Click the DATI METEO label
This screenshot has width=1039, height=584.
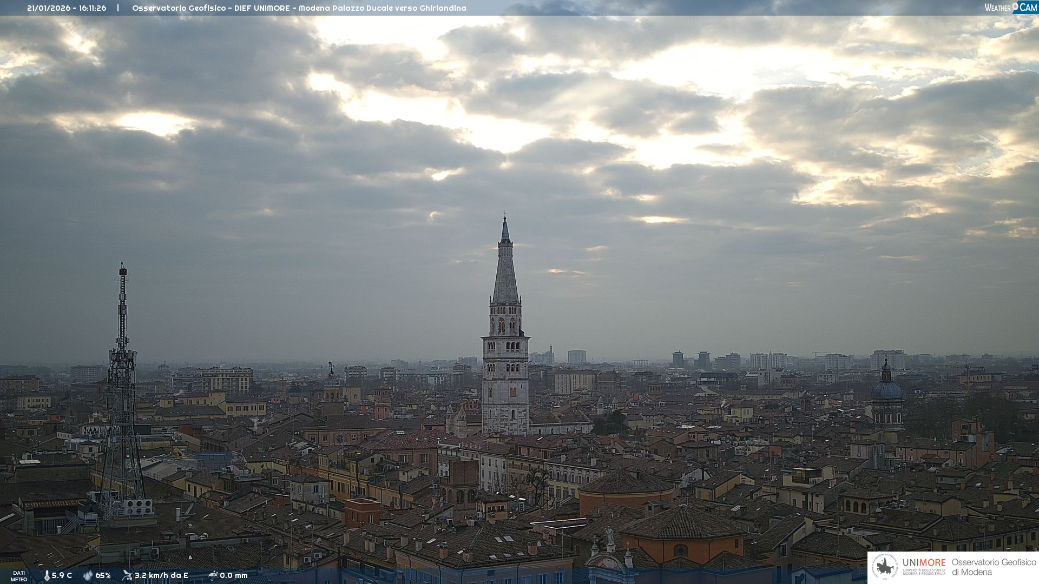click(19, 576)
